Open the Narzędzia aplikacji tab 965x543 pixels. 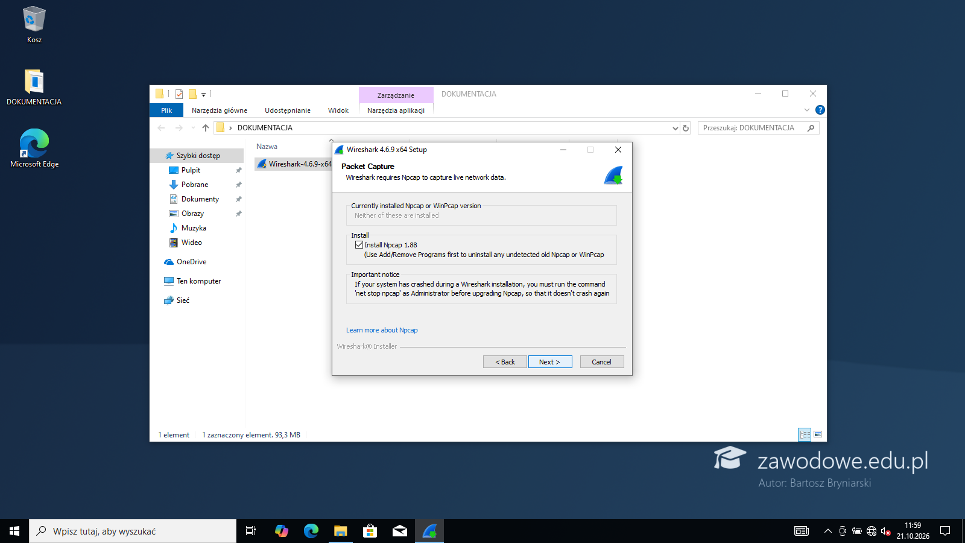click(x=396, y=110)
